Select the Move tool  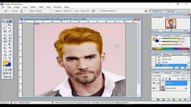(x=10, y=25)
